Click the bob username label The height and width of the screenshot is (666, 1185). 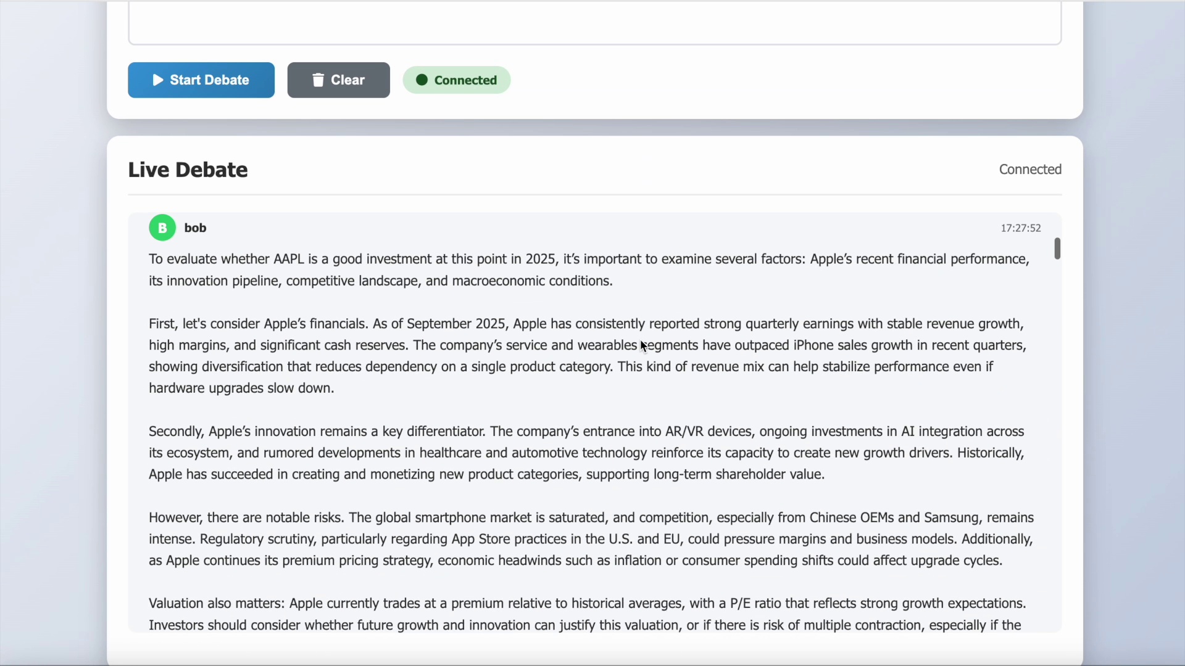click(x=195, y=228)
